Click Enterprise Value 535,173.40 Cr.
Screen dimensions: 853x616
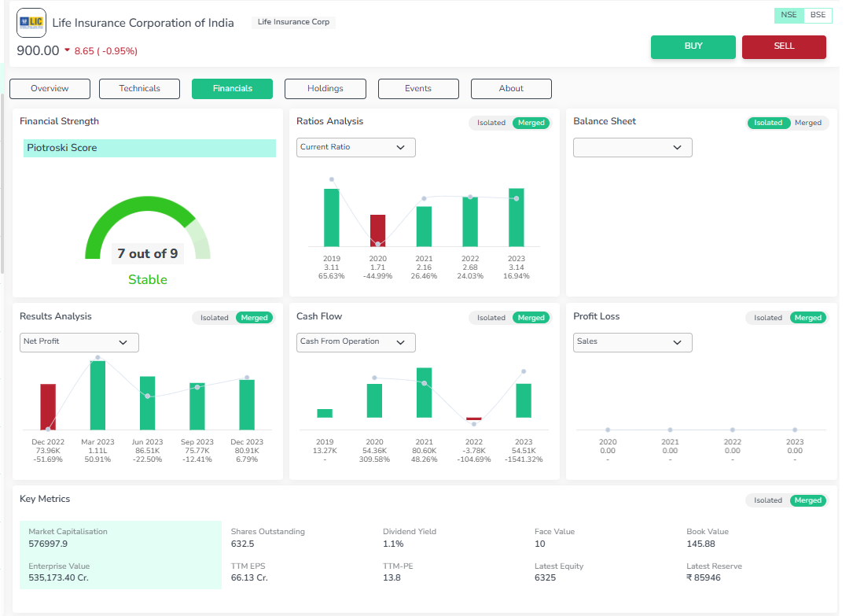tap(58, 577)
